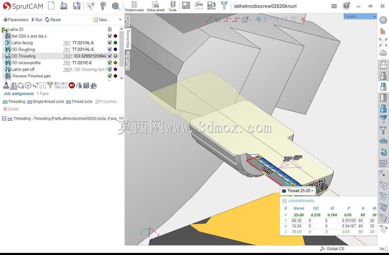Click the tape measure icon

116,6
